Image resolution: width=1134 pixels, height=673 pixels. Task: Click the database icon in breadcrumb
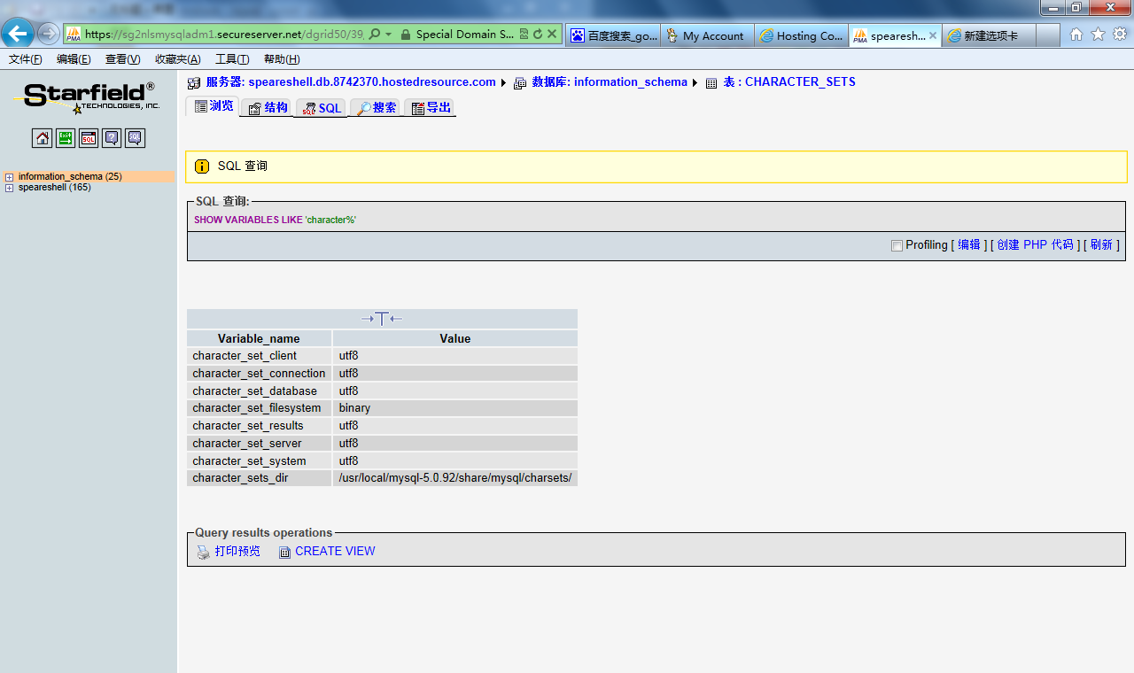tap(520, 83)
